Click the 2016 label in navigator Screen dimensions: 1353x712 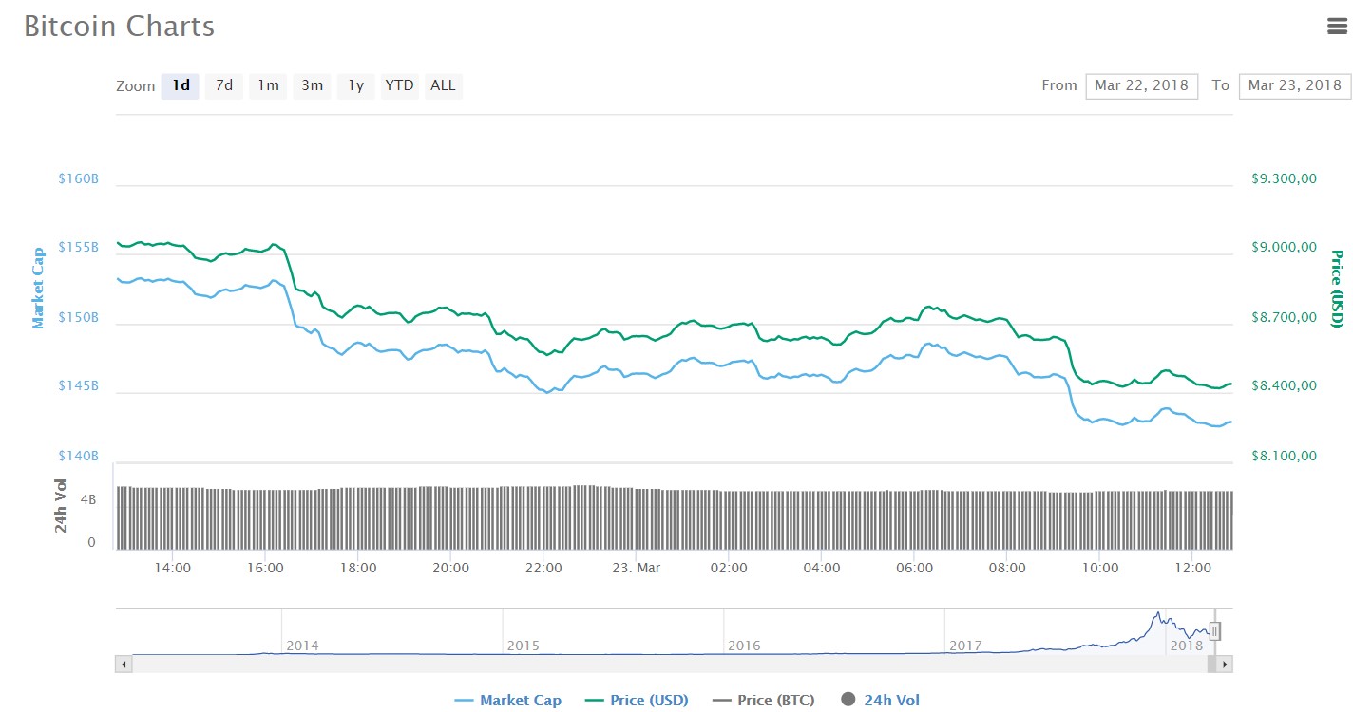744,646
